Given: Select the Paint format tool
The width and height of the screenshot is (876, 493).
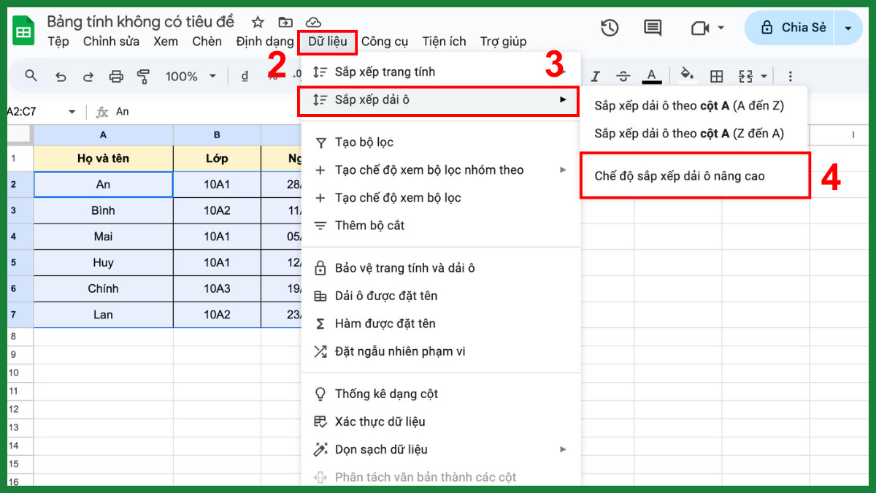Looking at the screenshot, I should [x=144, y=75].
